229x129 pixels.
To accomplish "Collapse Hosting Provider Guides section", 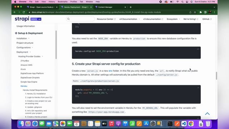I will 30,57.
